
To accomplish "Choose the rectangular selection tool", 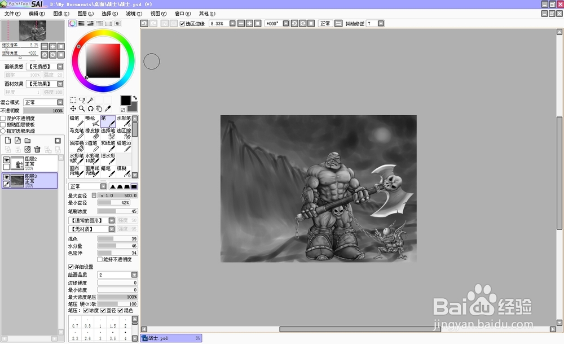I will [73, 100].
